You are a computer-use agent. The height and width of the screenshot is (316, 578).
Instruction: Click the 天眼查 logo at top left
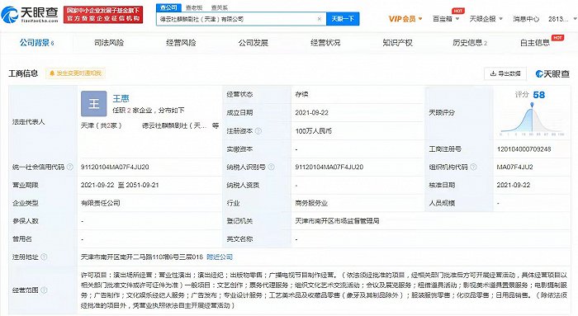(30, 15)
